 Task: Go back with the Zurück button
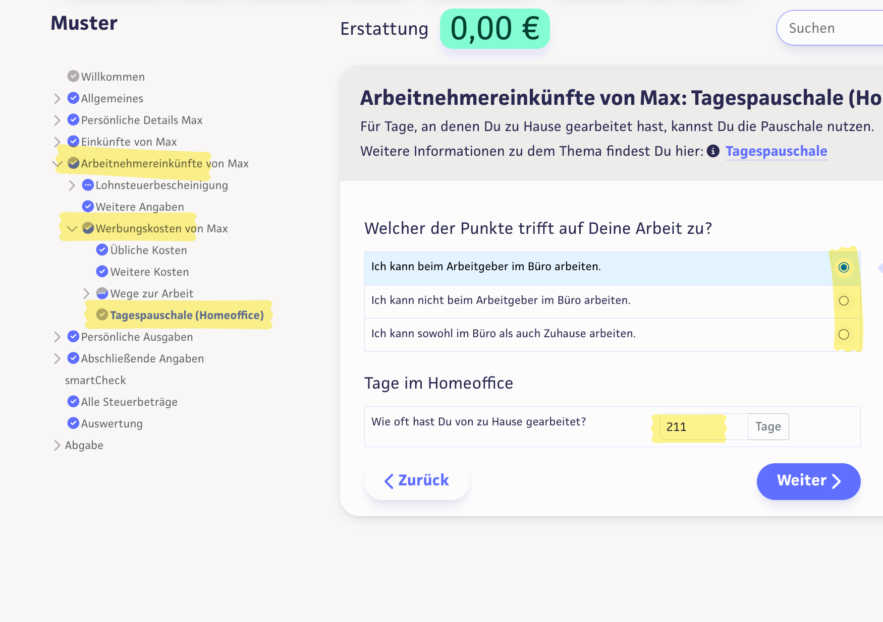(x=417, y=481)
